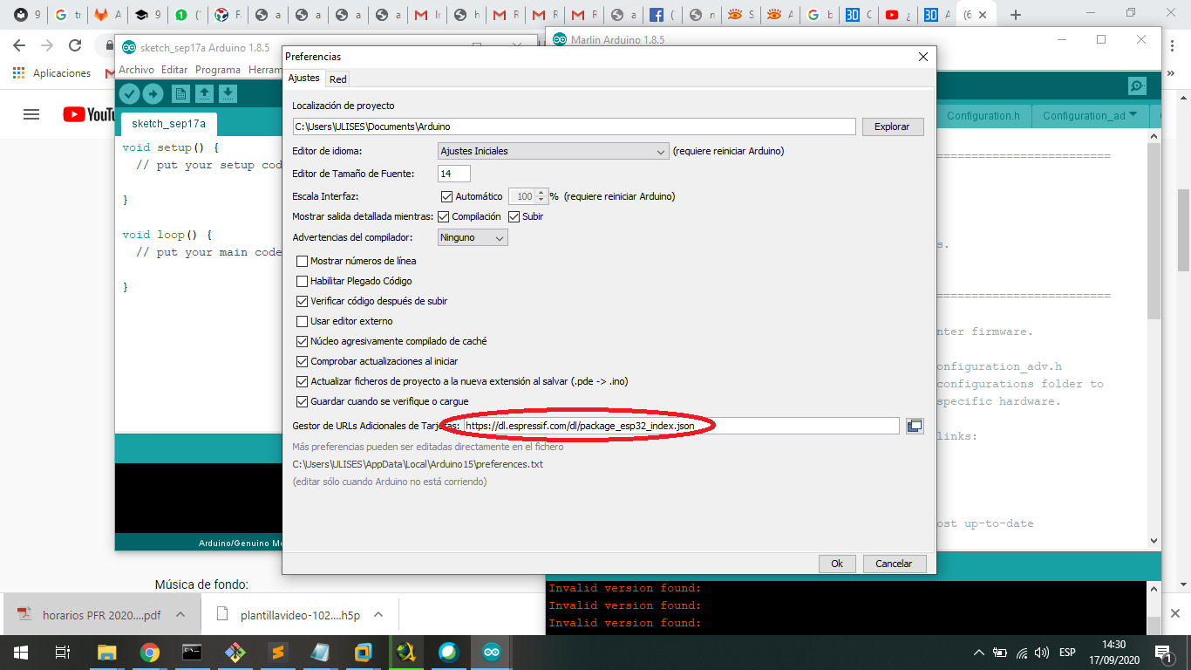Viewport: 1191px width, 670px height.
Task: Toggle the Subir verbose output checkbox
Action: pos(514,216)
